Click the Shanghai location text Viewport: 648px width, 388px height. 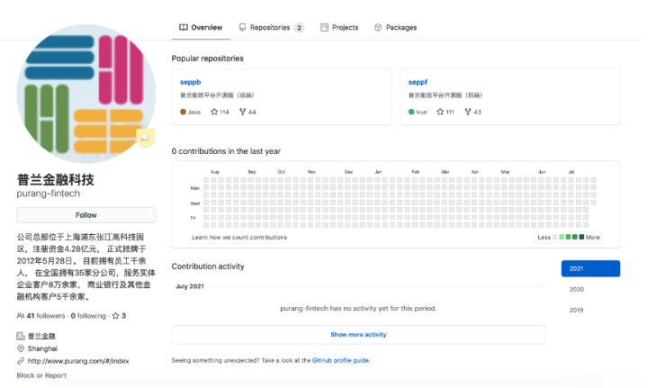tap(42, 348)
